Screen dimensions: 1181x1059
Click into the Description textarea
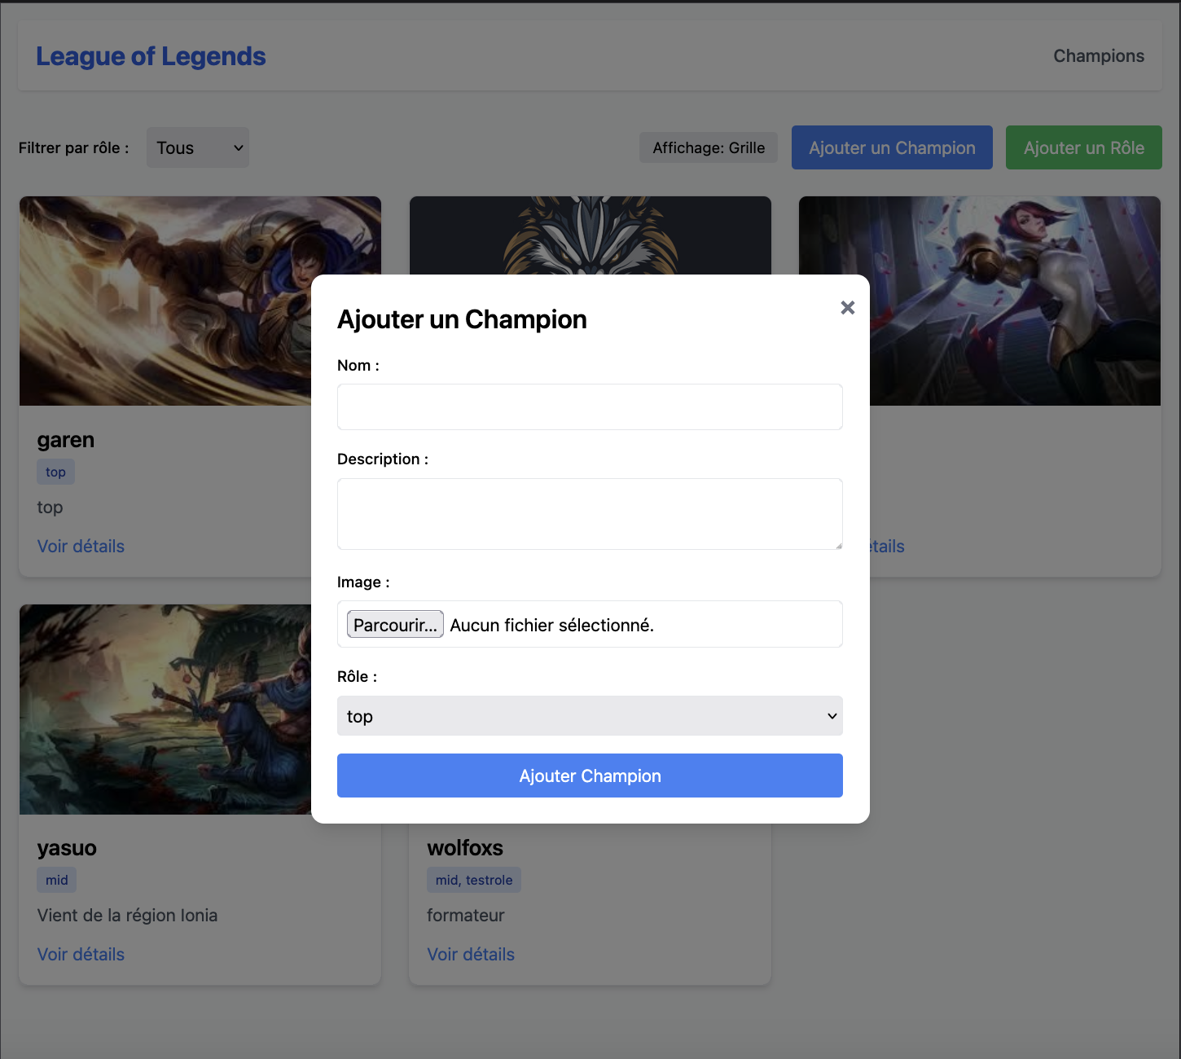click(590, 514)
